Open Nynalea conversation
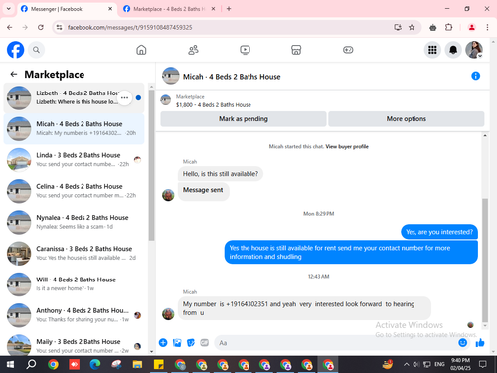The height and width of the screenshot is (373, 497). [x=74, y=222]
